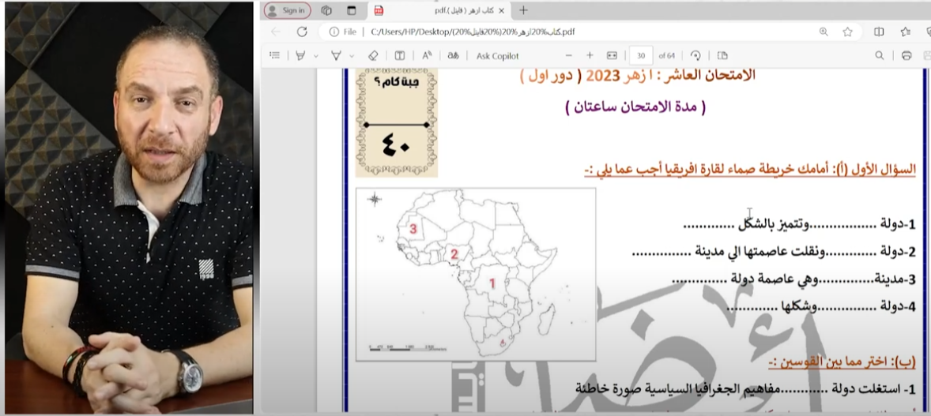Click sentence استغلت دولة مفاهيم الجغرافيا
Image resolution: width=931 pixels, height=416 pixels.
746,388
